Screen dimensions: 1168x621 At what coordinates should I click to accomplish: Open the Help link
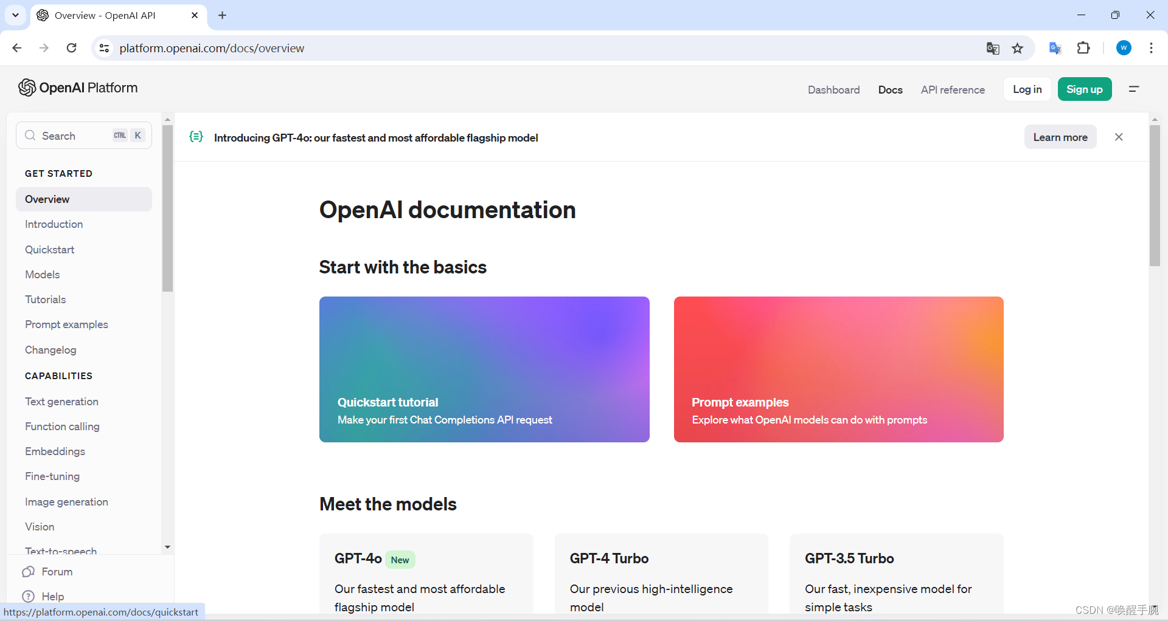(53, 597)
